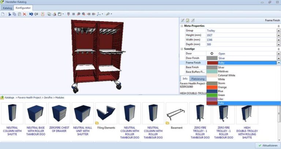The width and height of the screenshot is (281, 149).
Task: Click the double chevron beside Sonstige
Action: click(279, 49)
